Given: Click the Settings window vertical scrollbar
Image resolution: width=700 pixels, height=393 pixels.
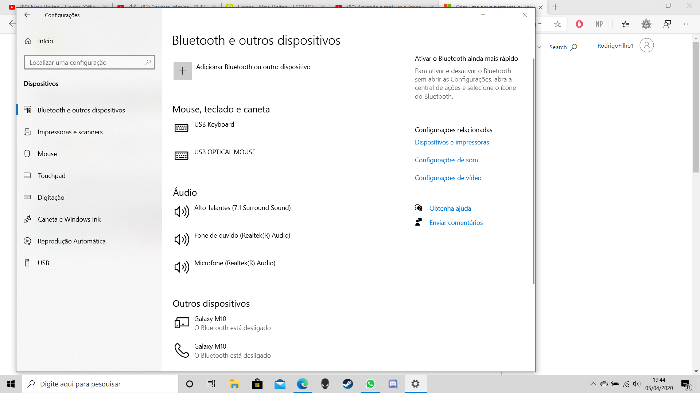Looking at the screenshot, I should tap(534, 171).
